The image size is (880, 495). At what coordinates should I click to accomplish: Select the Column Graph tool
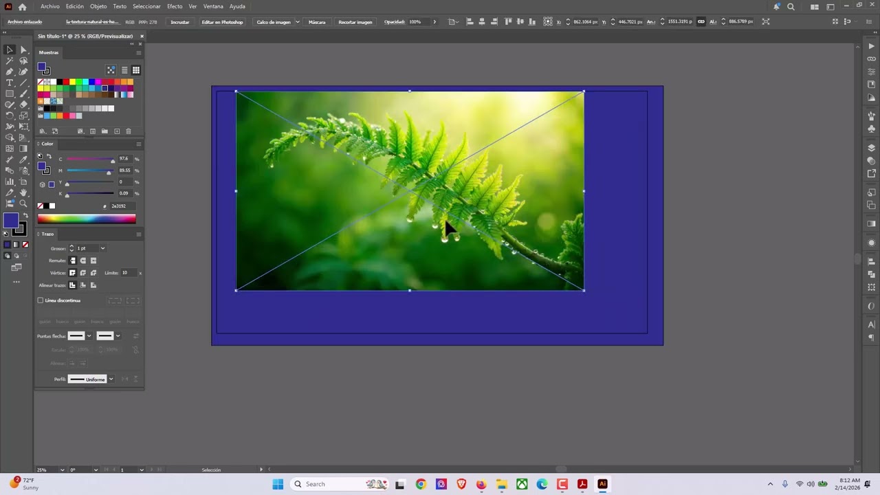pyautogui.click(x=10, y=181)
